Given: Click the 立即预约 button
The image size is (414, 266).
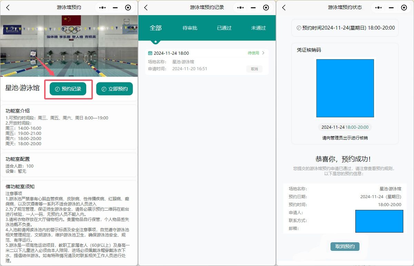Looking at the screenshot, I should pos(115,89).
